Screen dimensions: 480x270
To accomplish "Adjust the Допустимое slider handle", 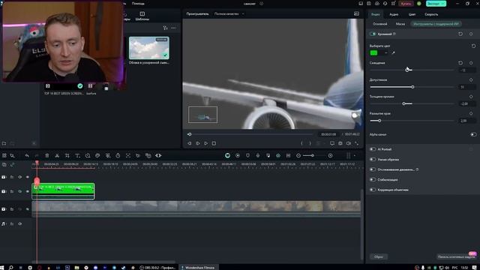I will (x=412, y=87).
